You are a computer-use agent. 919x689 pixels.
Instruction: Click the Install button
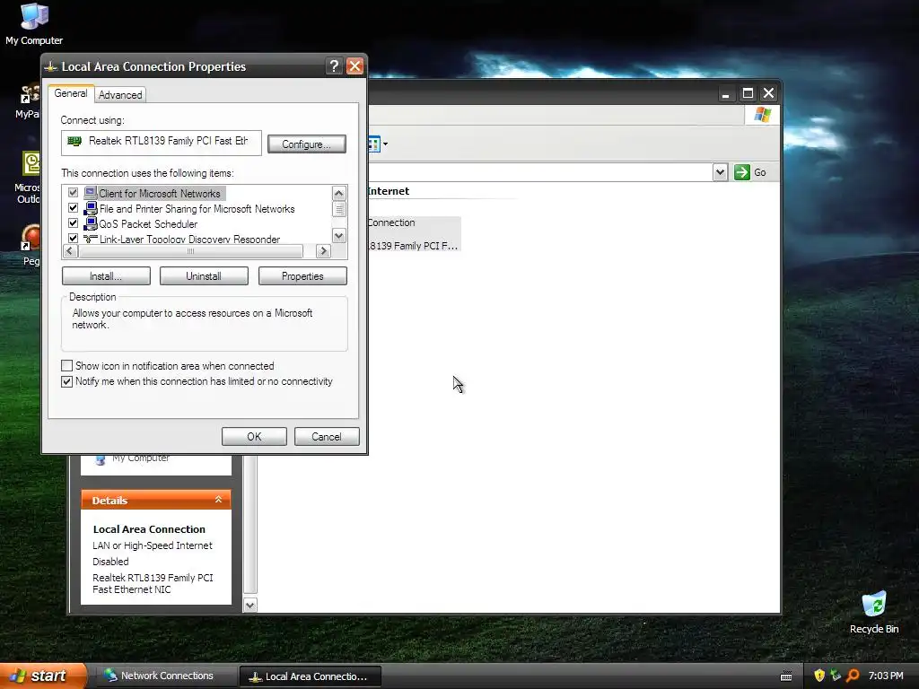click(106, 276)
